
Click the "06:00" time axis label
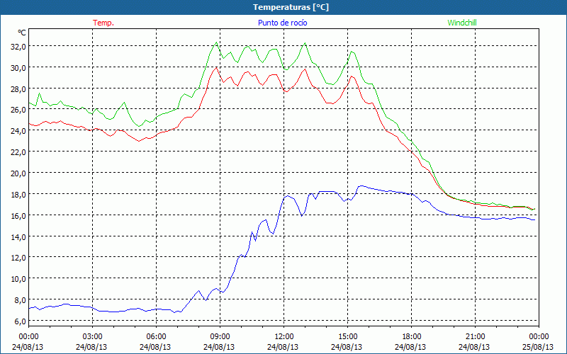[157, 337]
